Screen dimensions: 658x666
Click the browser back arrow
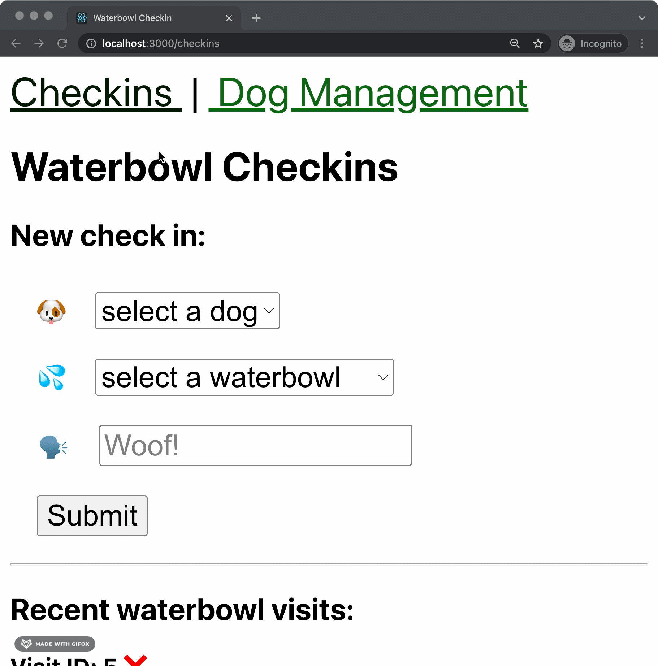tap(16, 43)
